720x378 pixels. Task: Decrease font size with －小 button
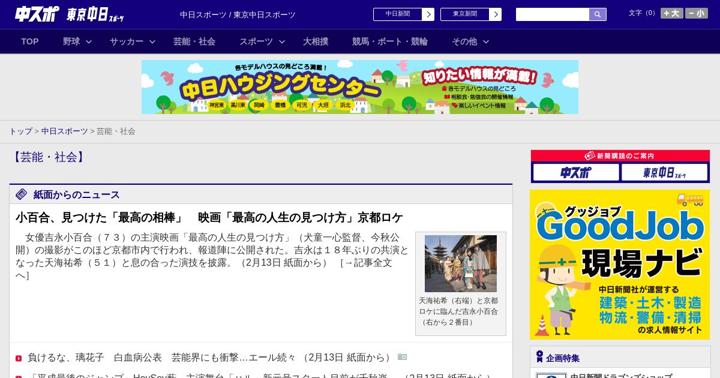(697, 13)
